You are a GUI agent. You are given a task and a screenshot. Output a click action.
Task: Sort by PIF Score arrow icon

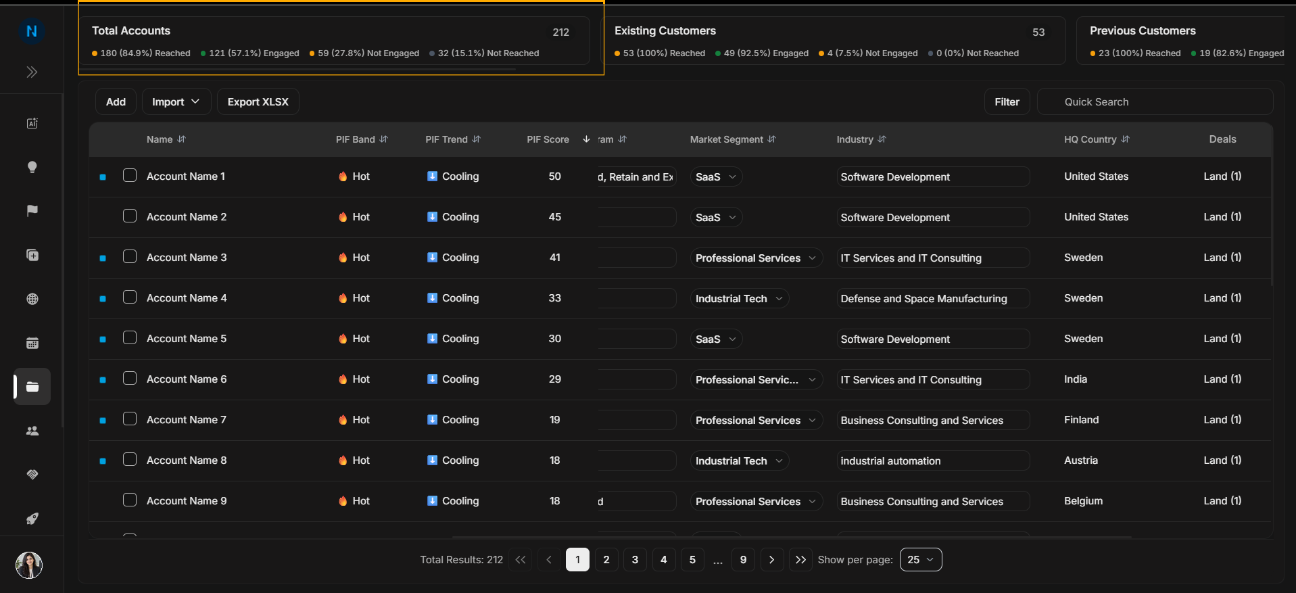point(586,139)
